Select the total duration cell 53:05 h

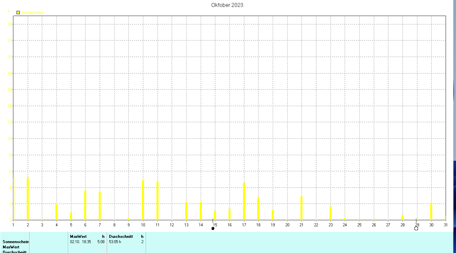[115, 242]
